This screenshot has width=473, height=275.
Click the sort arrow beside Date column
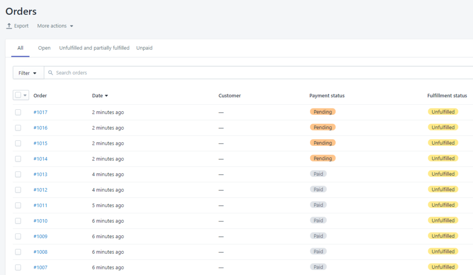click(108, 96)
